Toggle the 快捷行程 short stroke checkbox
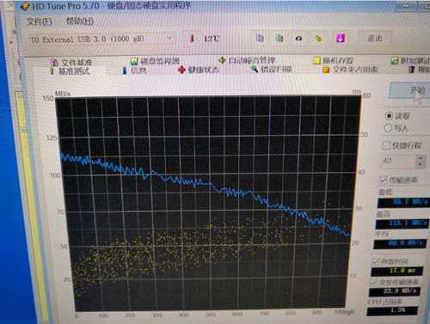Viewport: 430px width, 324px height. click(x=386, y=145)
